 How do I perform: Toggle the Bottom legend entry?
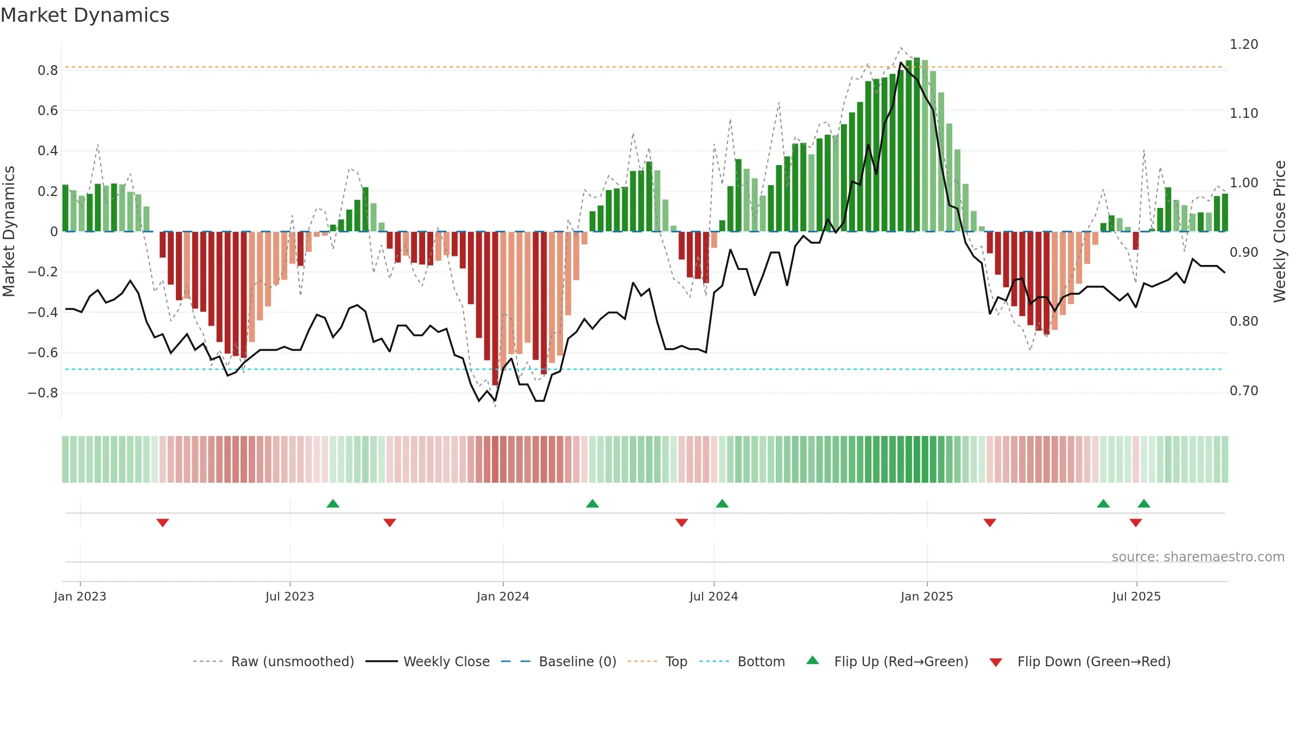742,661
